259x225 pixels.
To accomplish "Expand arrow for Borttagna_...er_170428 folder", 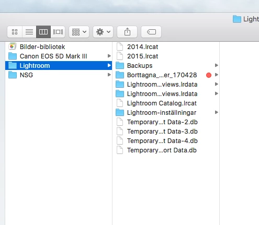I will [217, 75].
